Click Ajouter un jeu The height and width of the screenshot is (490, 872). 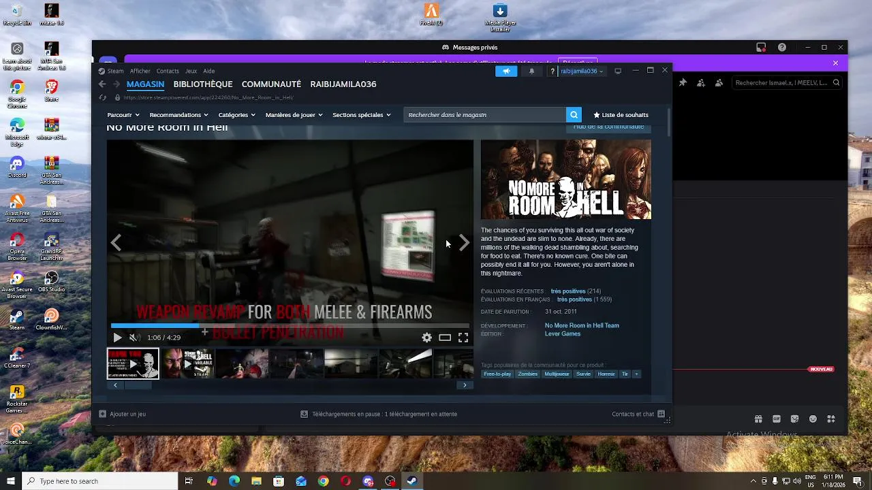[x=122, y=414]
